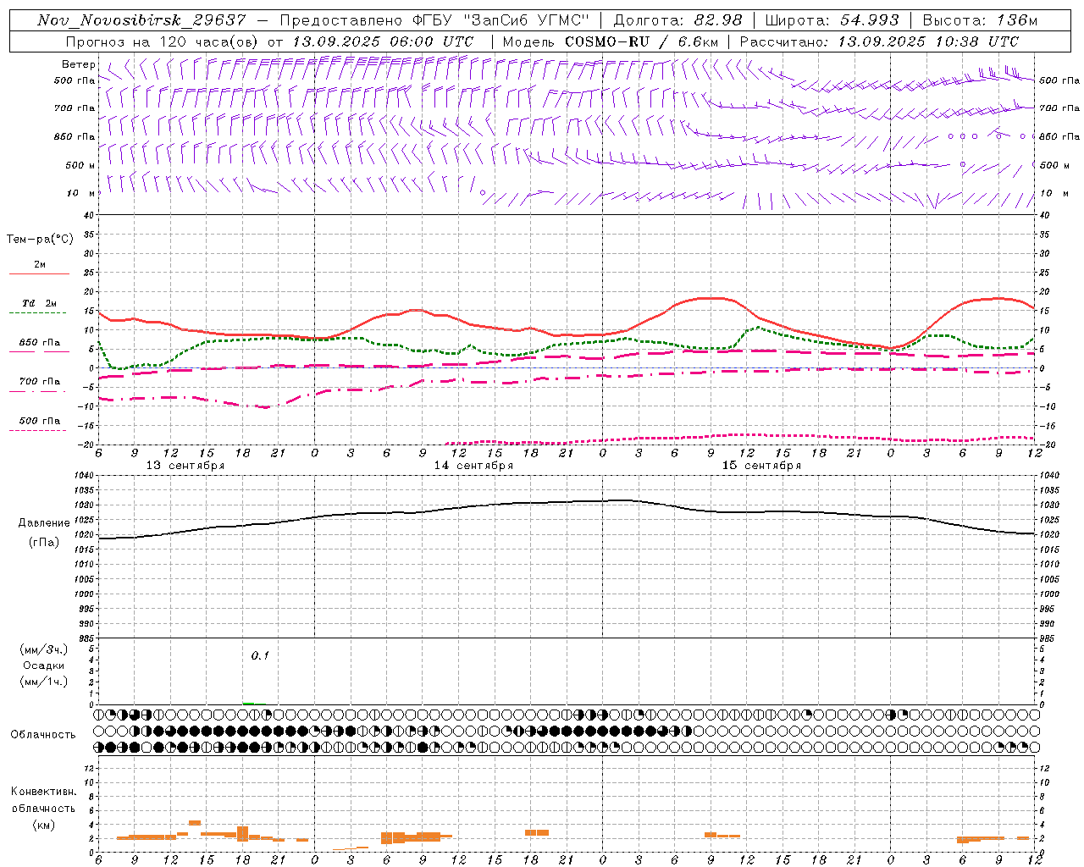Click the 'Тем-ра(°C)' temperature label

click(40, 240)
